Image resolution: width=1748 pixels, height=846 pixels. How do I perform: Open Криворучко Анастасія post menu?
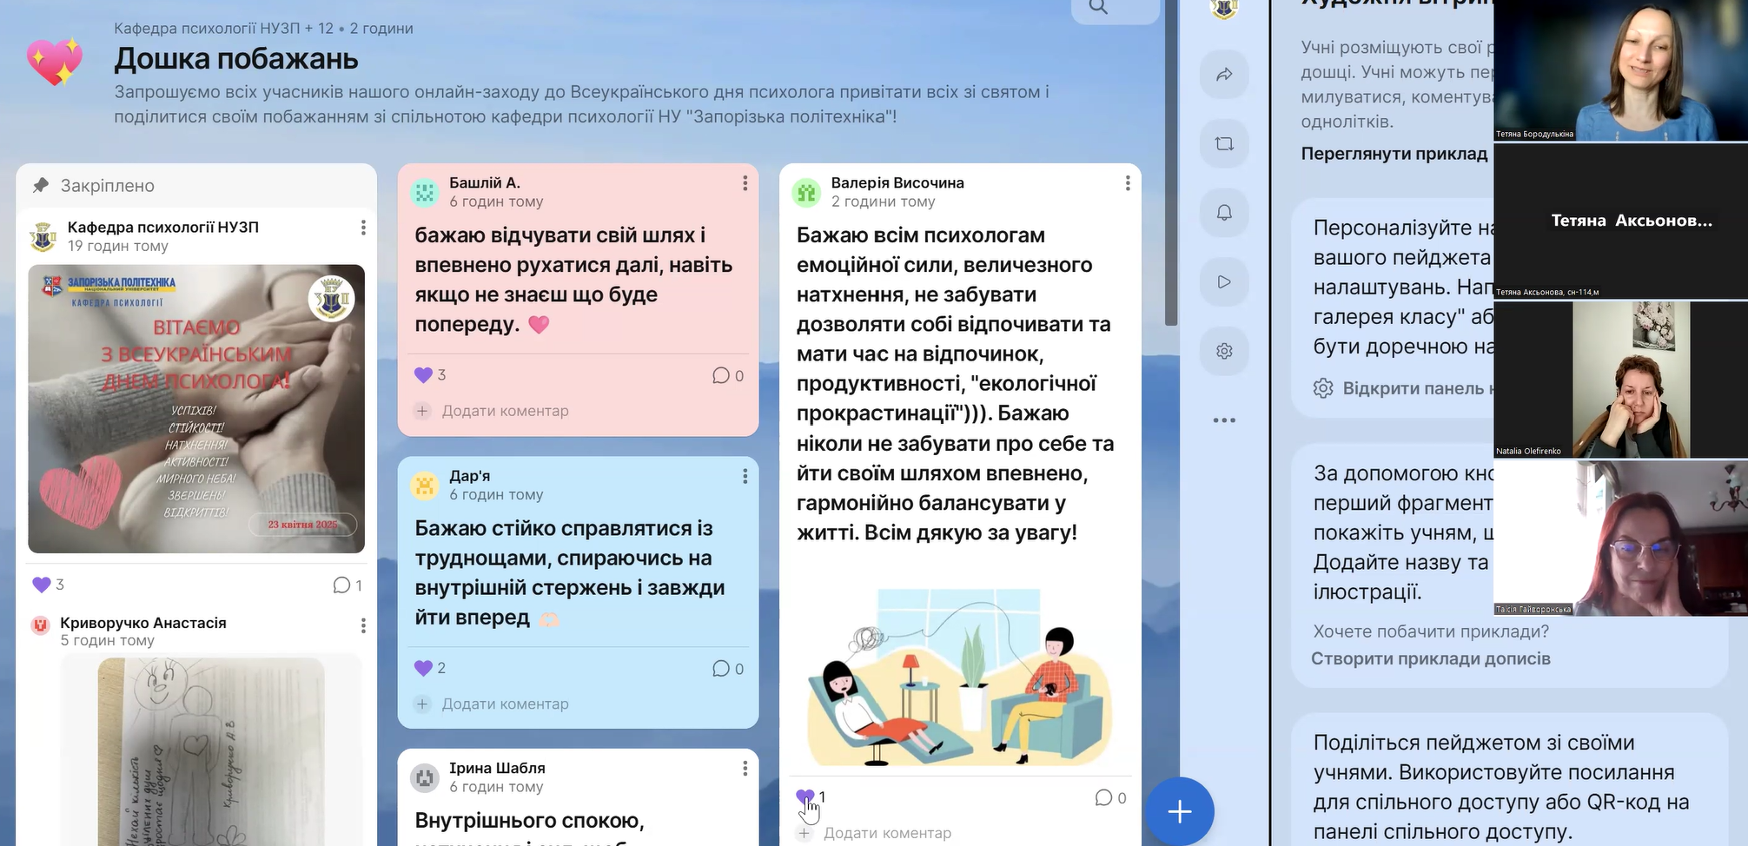coord(363,625)
